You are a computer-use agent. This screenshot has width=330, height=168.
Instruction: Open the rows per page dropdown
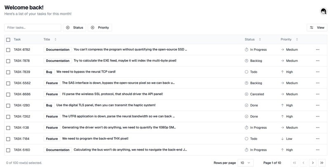coord(246,163)
